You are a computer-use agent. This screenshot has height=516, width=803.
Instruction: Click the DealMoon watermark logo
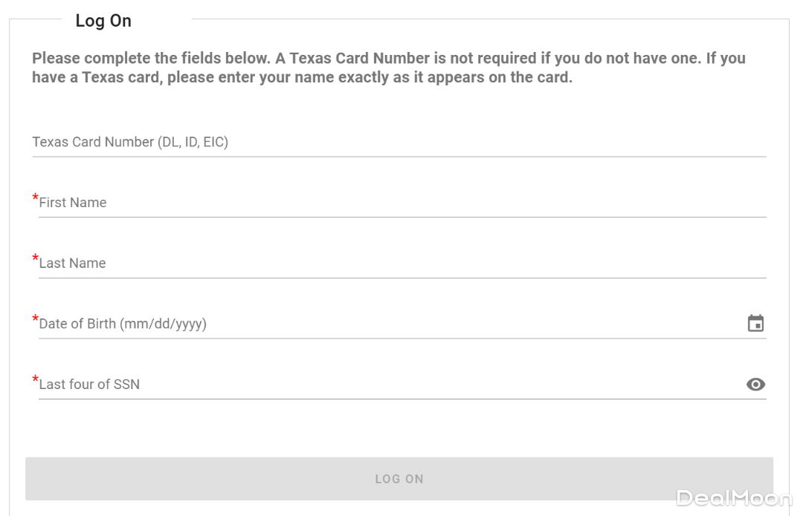click(x=734, y=497)
